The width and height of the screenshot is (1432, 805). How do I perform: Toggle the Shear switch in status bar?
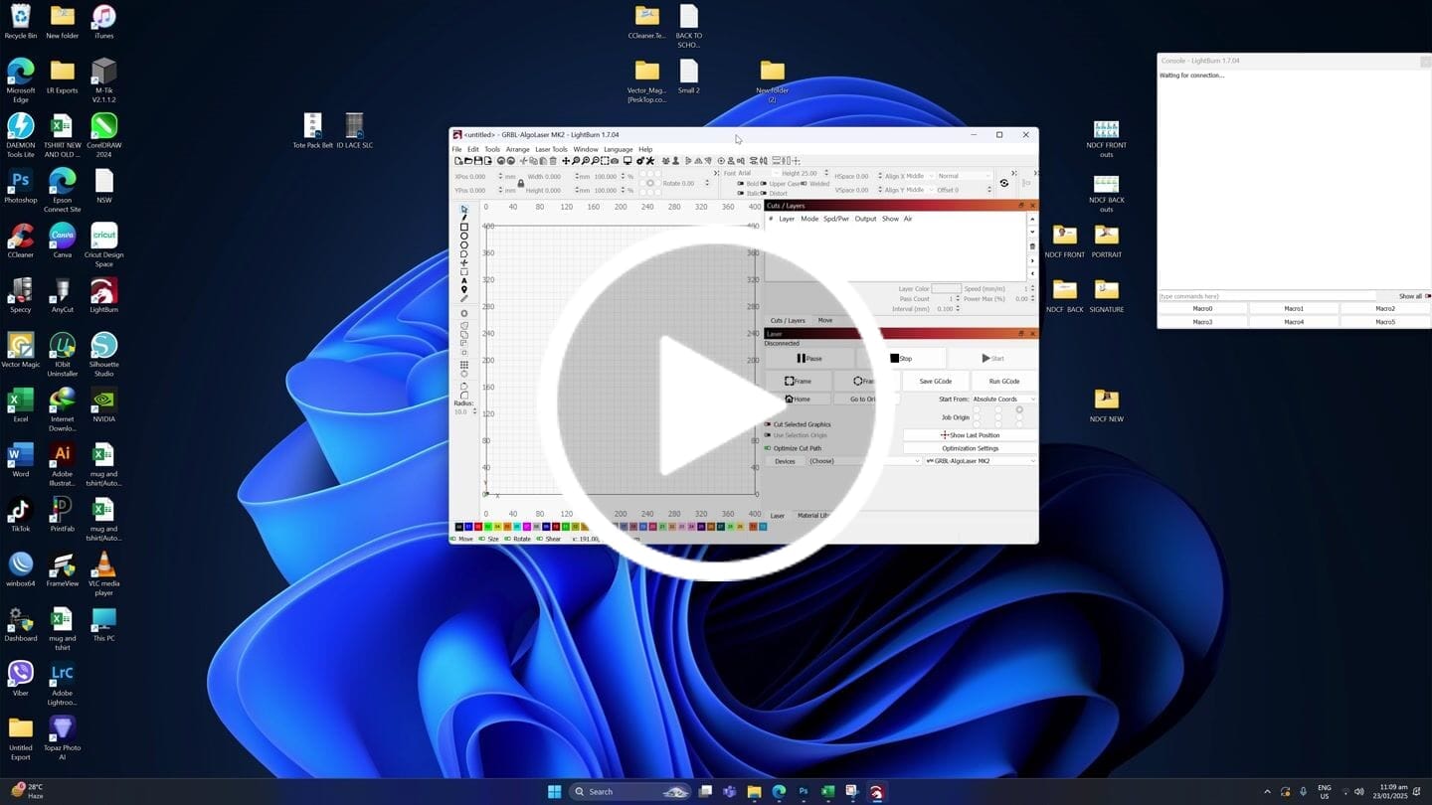(540, 539)
